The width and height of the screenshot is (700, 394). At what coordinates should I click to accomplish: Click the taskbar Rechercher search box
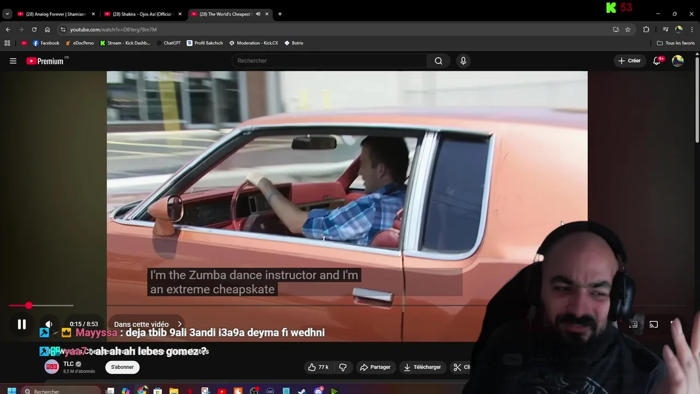62,391
